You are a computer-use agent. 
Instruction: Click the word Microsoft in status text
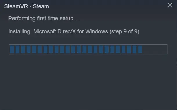tap(45, 31)
